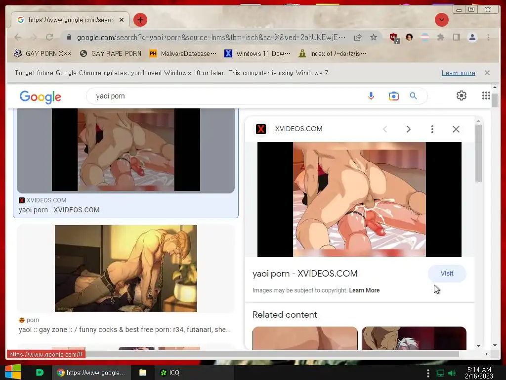
Task: Expand the tab search dropdown arrow
Action: [x=441, y=20]
